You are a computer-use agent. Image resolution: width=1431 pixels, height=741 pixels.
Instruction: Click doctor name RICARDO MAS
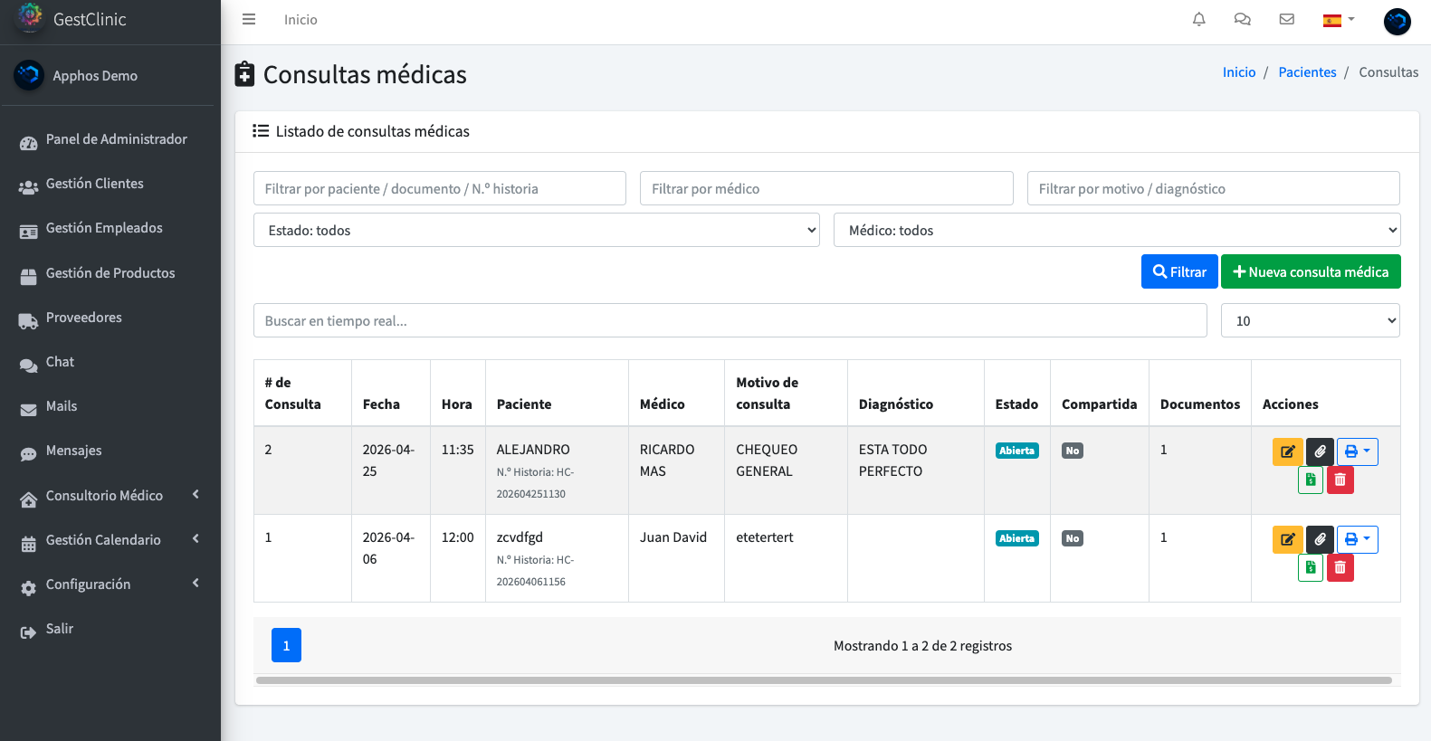coord(667,461)
